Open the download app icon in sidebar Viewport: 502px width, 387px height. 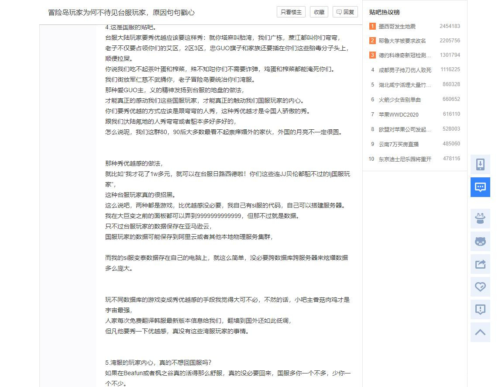(x=480, y=164)
